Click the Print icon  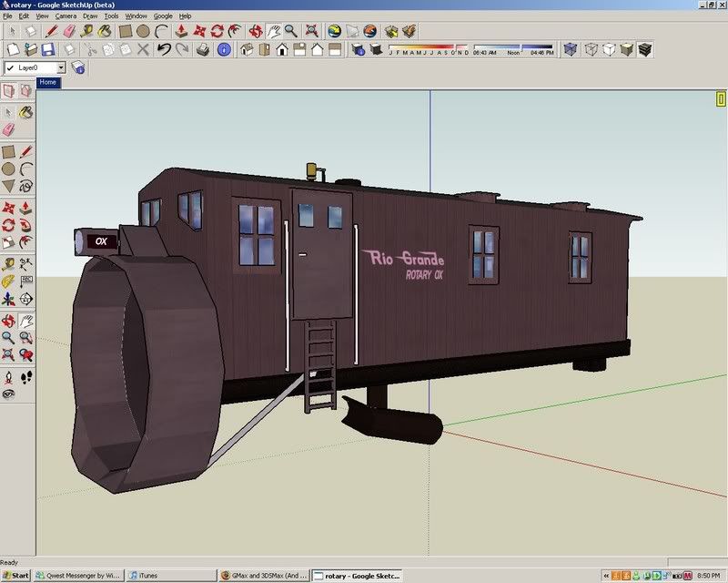tap(203, 49)
